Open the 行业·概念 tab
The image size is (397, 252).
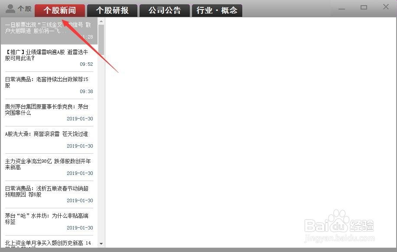click(x=217, y=11)
